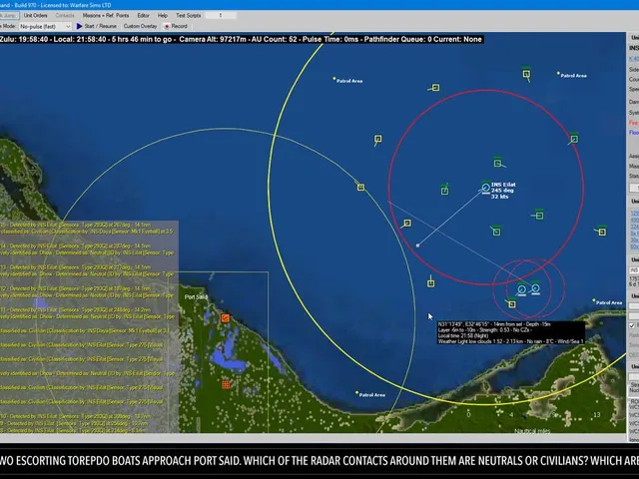639x479 pixels.
Task: Click the contact on the red circle's northeast edge
Action: (574, 140)
